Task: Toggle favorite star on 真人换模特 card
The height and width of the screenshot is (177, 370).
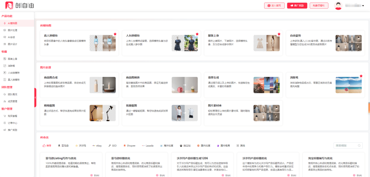Action: (x=115, y=34)
